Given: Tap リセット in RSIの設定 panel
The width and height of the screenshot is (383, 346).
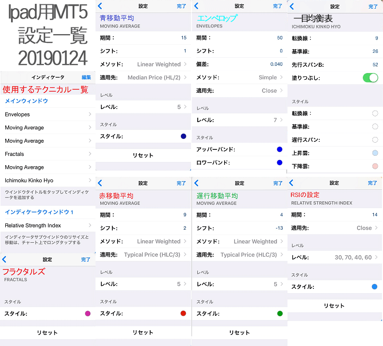Looking at the screenshot, I should coord(334,306).
